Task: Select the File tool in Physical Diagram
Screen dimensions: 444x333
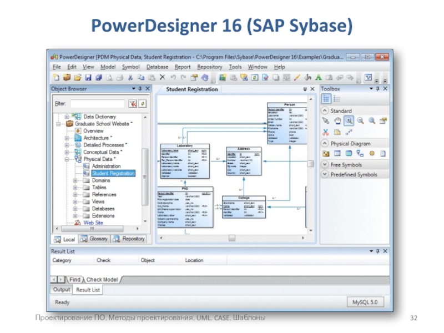Action: pos(383,153)
